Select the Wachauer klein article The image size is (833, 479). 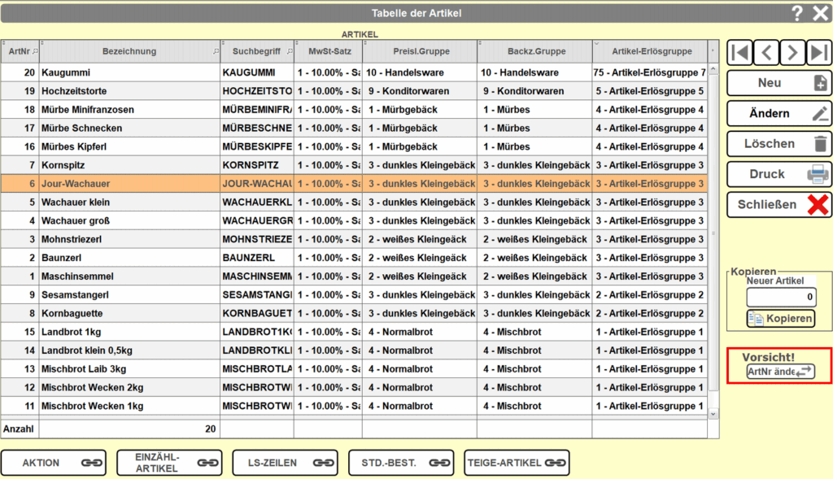[354, 202]
